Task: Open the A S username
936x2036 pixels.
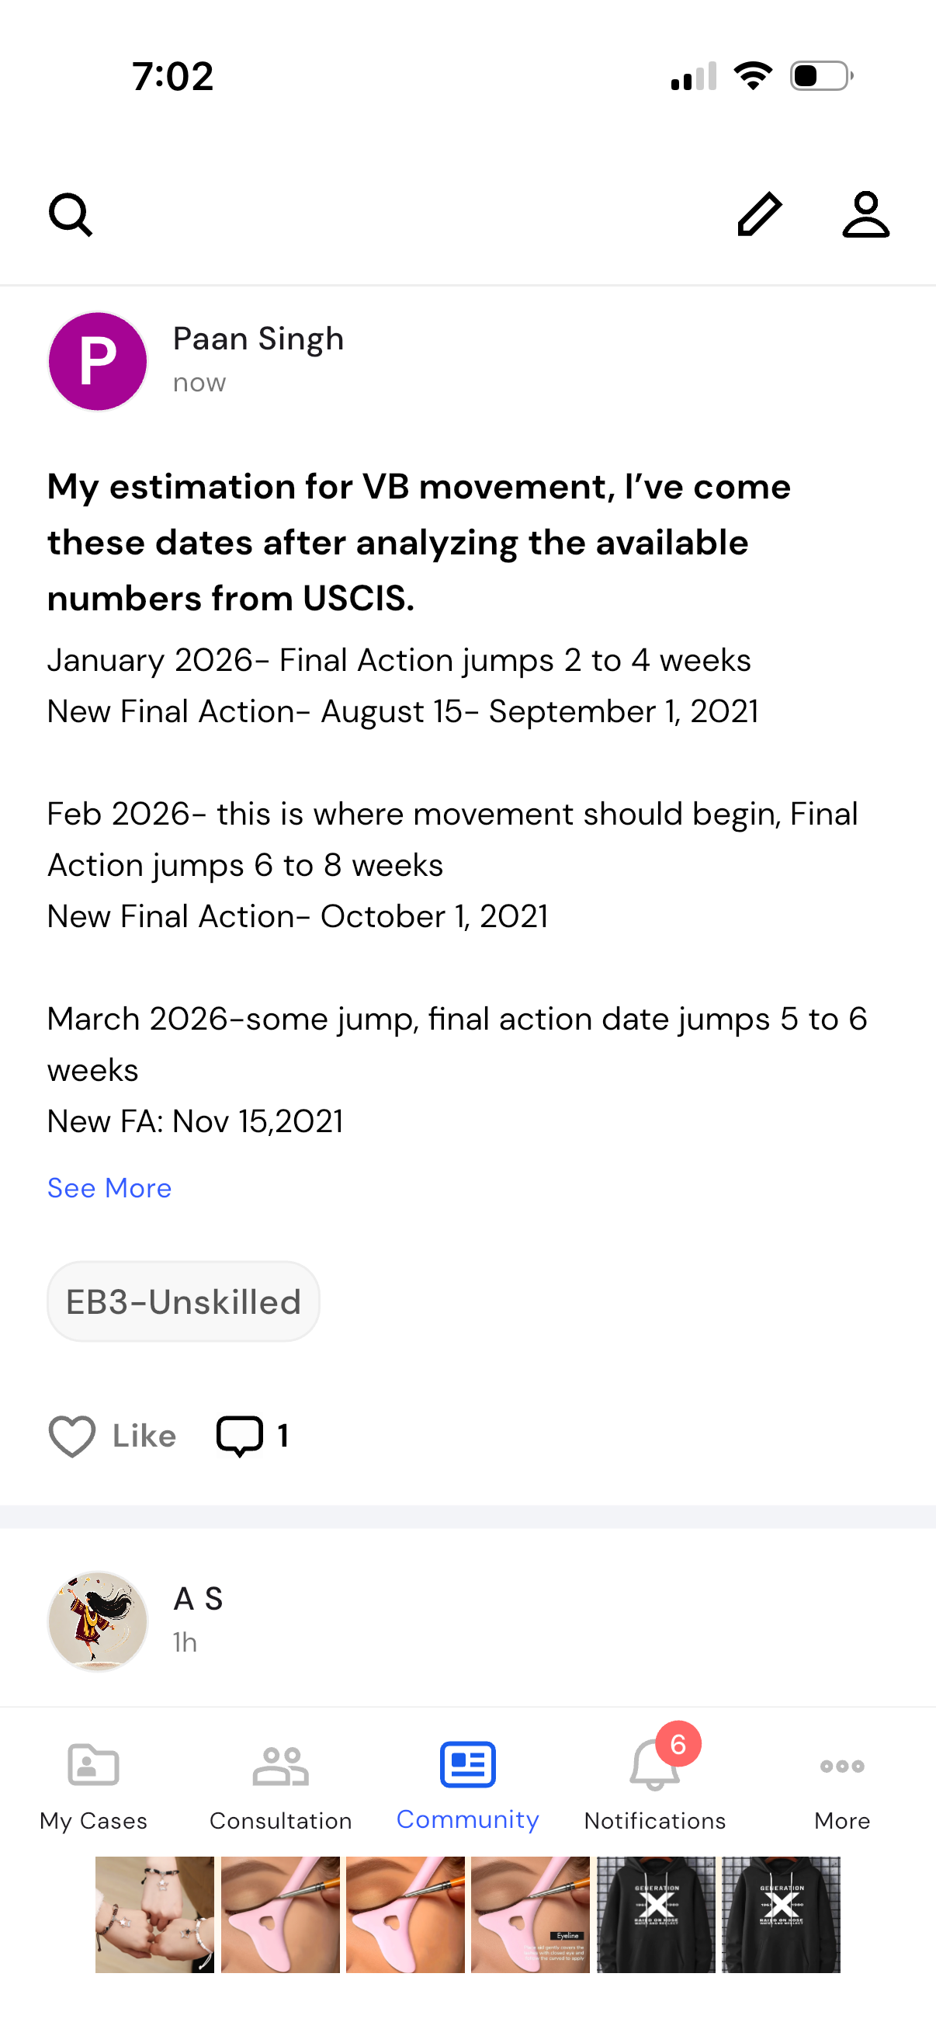Action: click(197, 1599)
